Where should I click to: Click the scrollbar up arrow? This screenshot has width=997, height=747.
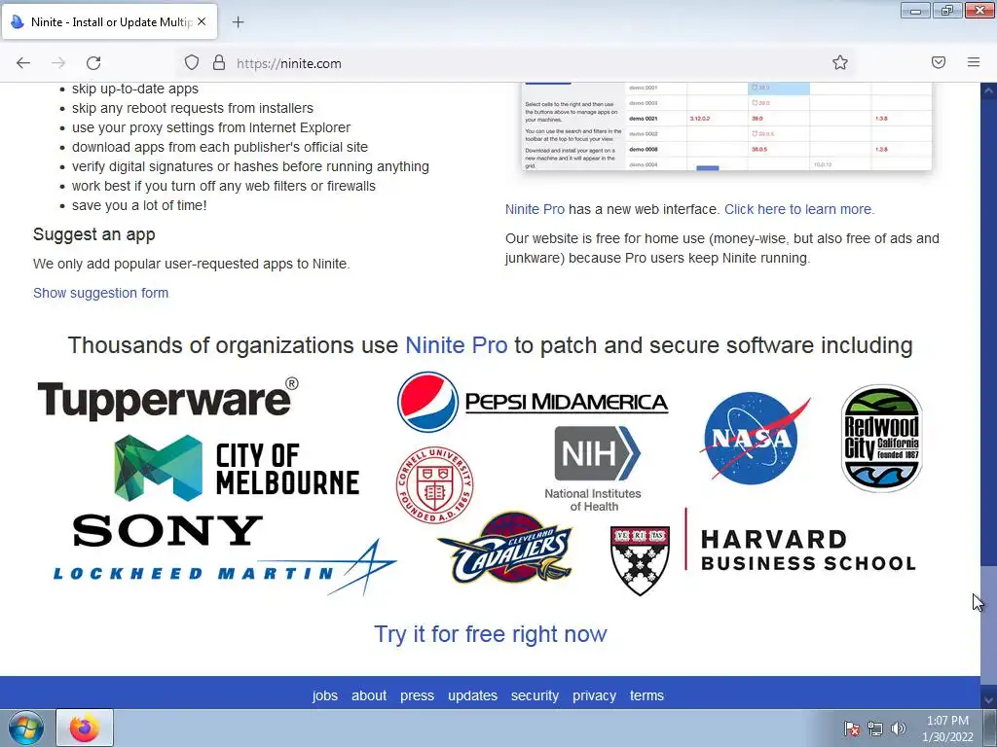[988, 90]
